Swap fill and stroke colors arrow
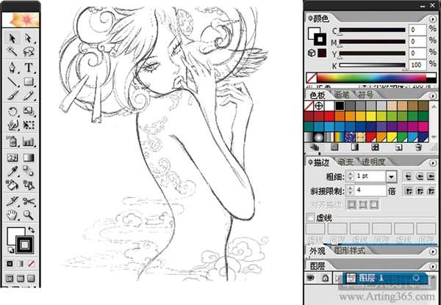Screen dimensions: 441x305 coord(31,230)
